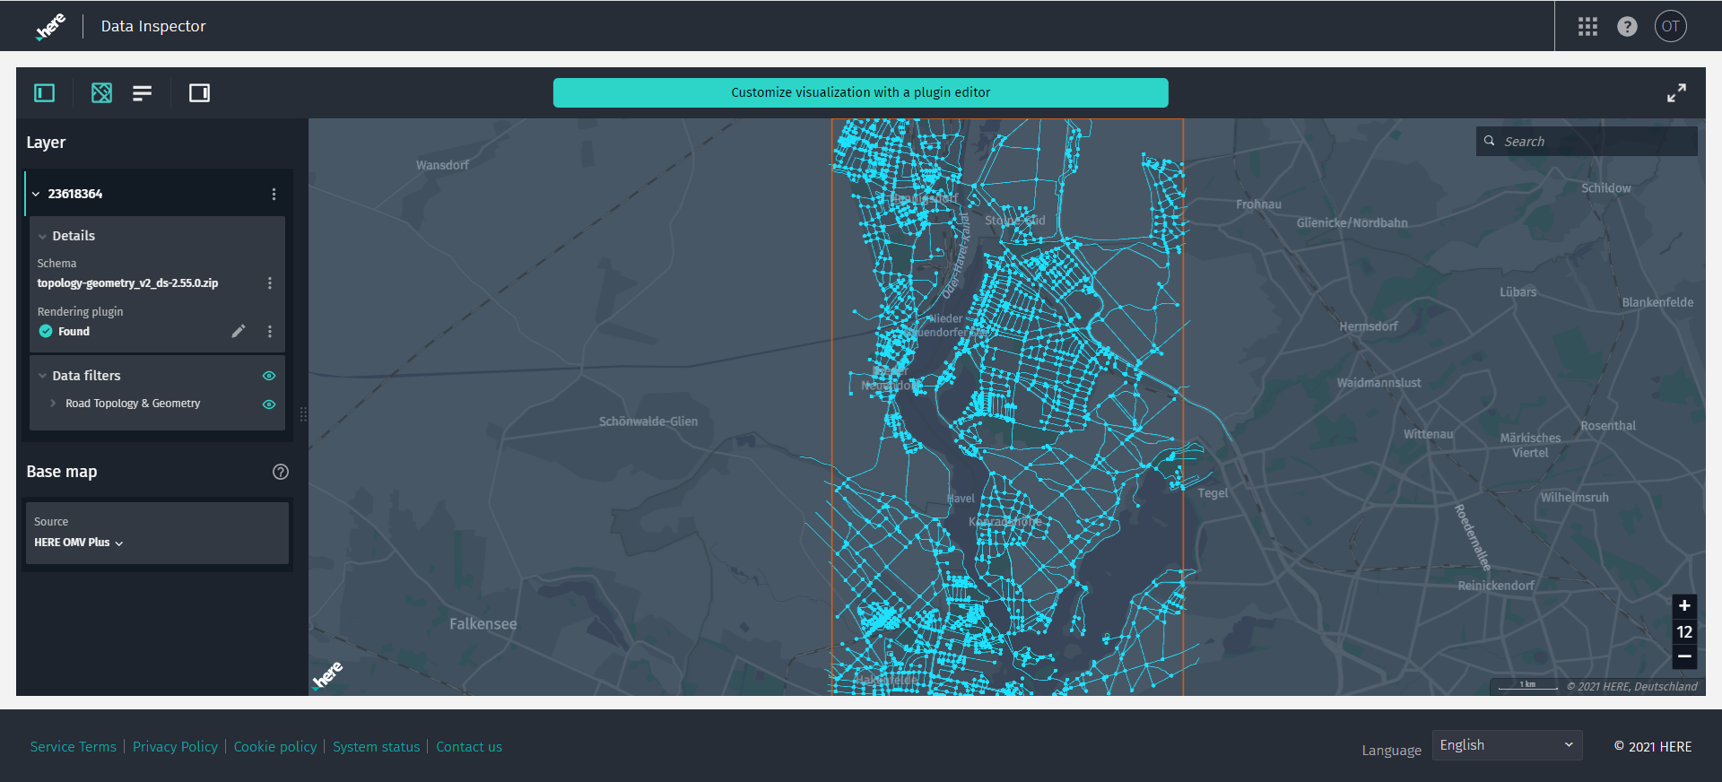
Task: Click the green Found checkmark icon
Action: pos(46,331)
